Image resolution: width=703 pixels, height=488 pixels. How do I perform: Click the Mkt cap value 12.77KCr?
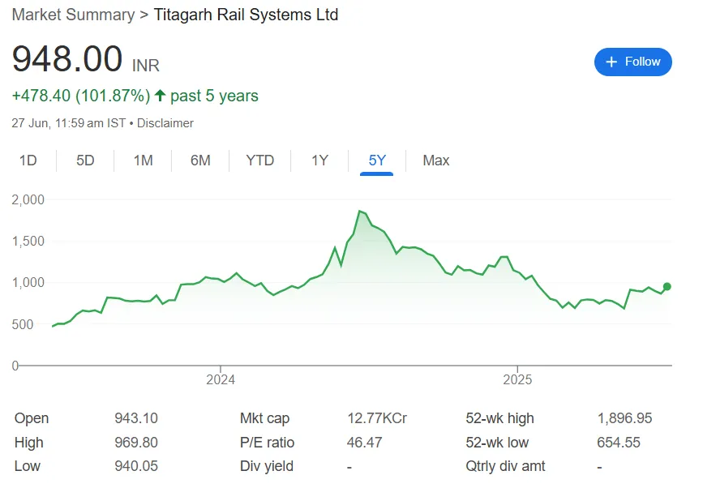coord(377,418)
